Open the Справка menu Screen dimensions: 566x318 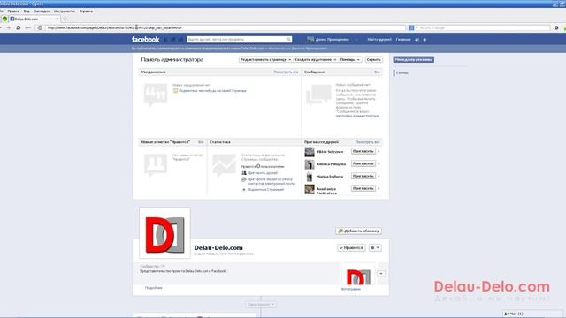[x=86, y=11]
